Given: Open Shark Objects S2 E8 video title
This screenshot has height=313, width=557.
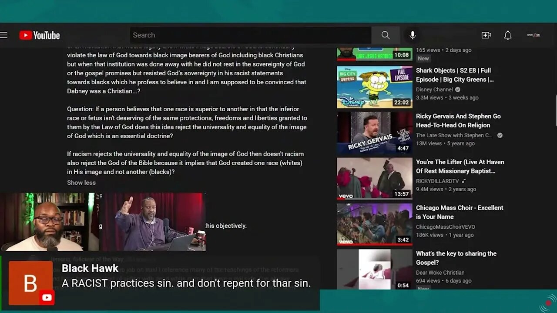Looking at the screenshot, I should point(455,75).
